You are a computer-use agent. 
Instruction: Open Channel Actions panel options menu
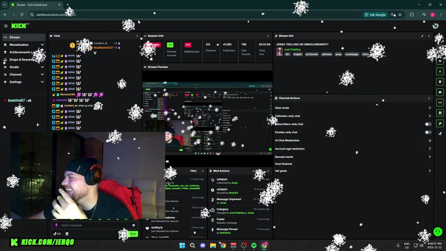(429, 98)
